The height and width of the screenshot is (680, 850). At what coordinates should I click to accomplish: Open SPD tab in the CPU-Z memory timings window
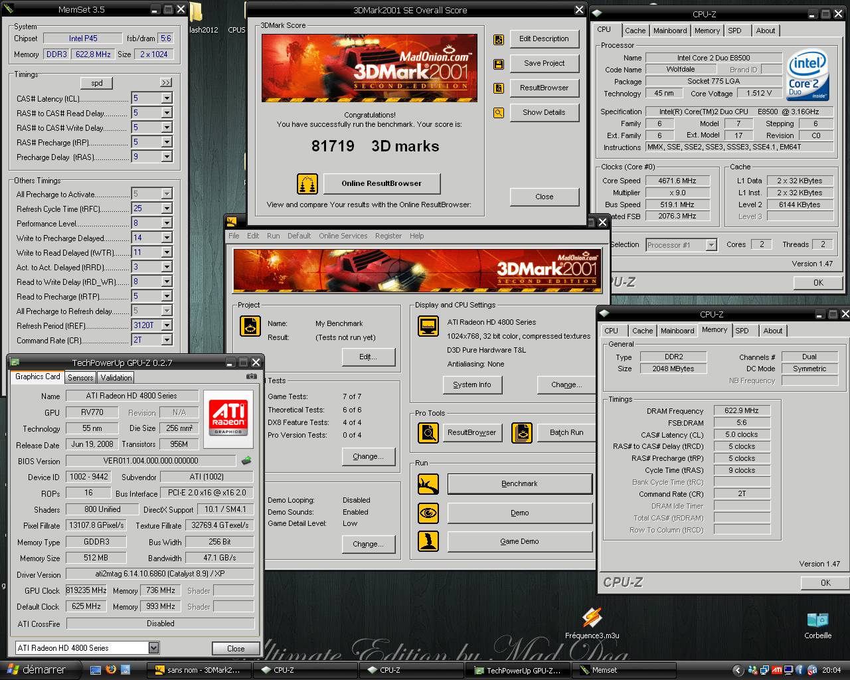tap(742, 331)
